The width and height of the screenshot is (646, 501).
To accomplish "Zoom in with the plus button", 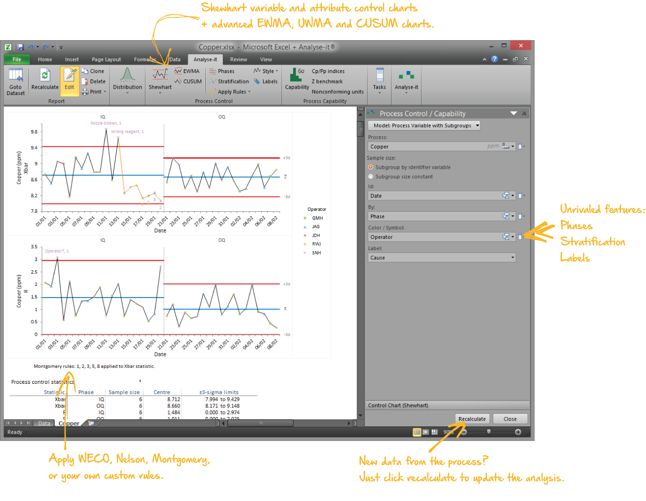I will click(x=518, y=432).
